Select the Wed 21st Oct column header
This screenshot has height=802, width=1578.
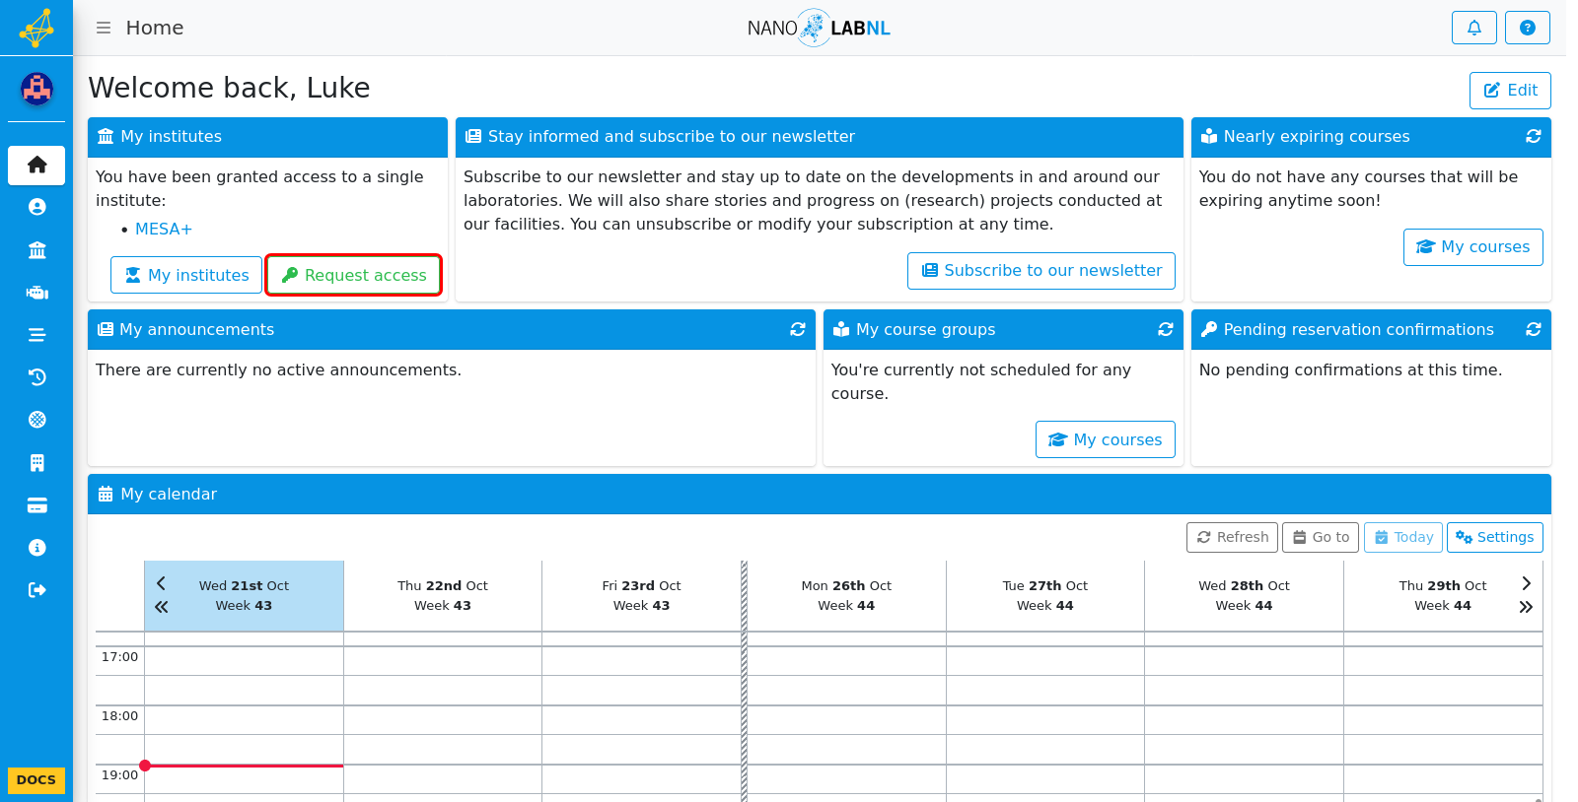click(x=244, y=595)
